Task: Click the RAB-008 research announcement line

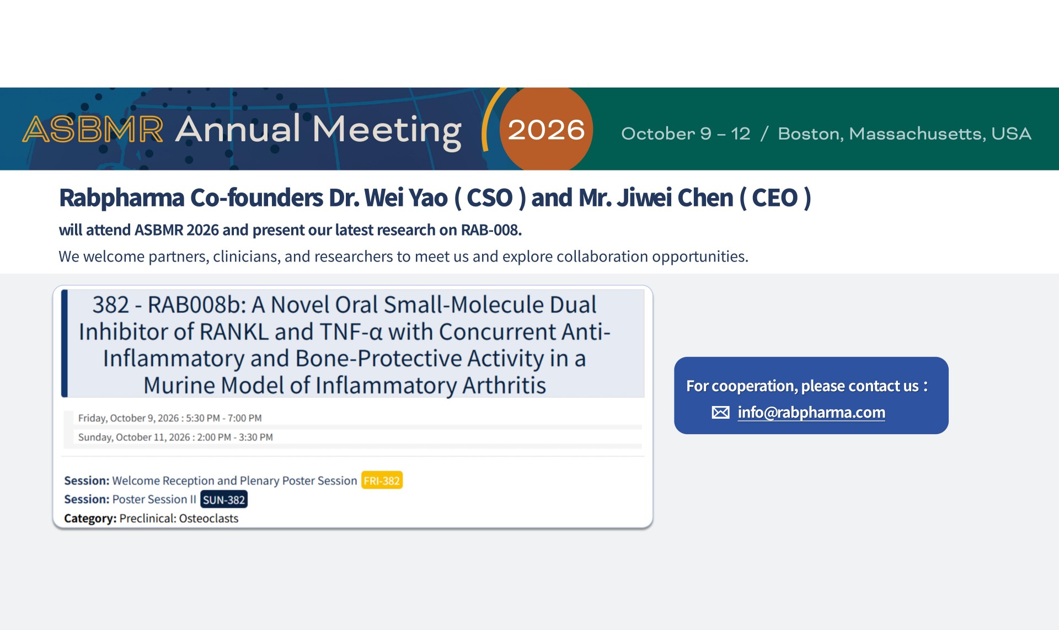Action: point(290,229)
